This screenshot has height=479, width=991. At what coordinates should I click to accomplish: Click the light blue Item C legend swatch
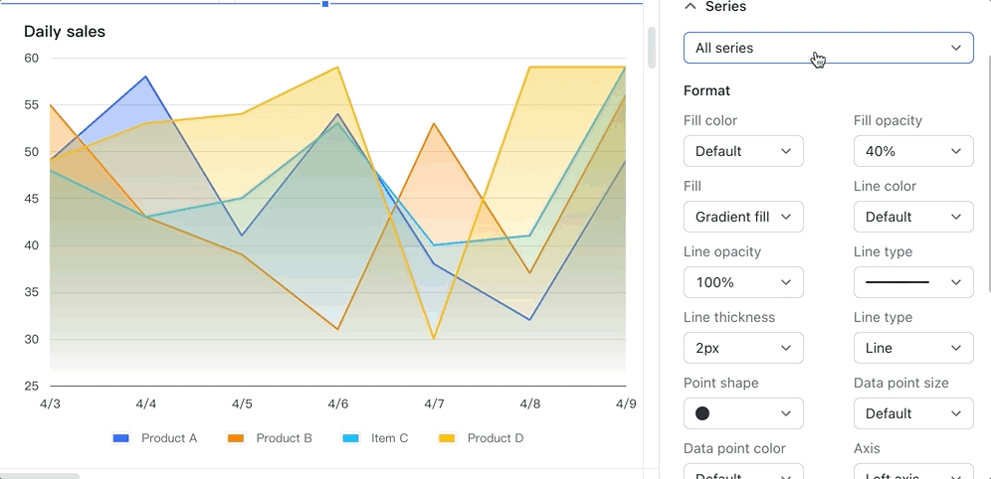point(350,438)
